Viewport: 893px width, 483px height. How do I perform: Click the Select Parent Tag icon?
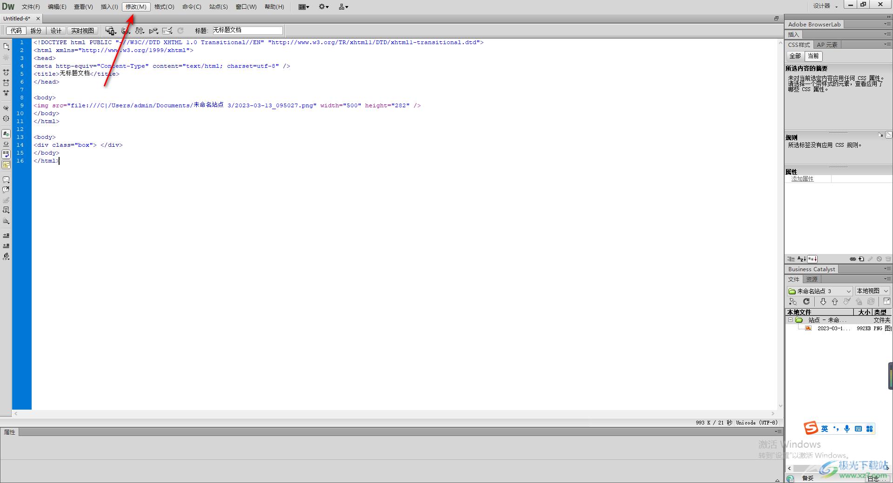click(6, 108)
